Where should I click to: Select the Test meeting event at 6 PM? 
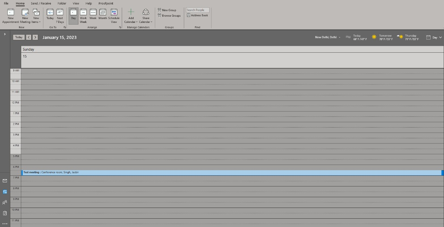(139, 172)
